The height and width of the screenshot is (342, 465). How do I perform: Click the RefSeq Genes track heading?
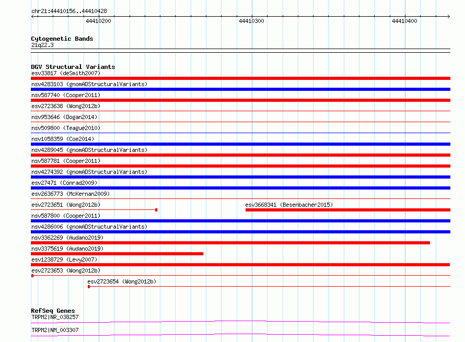(x=53, y=311)
